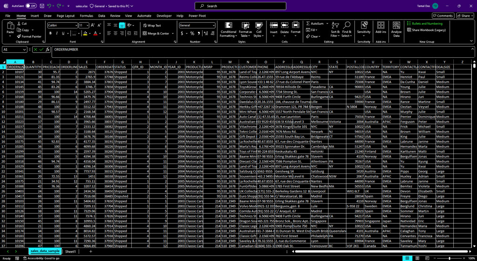Adjust the zoom slider in status bar
Image resolution: width=477 pixels, height=261 pixels.
(x=450, y=258)
